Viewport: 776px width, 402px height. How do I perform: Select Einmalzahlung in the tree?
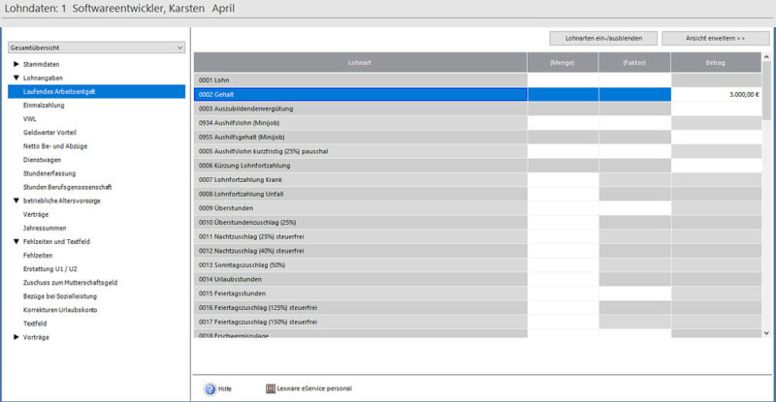(44, 106)
